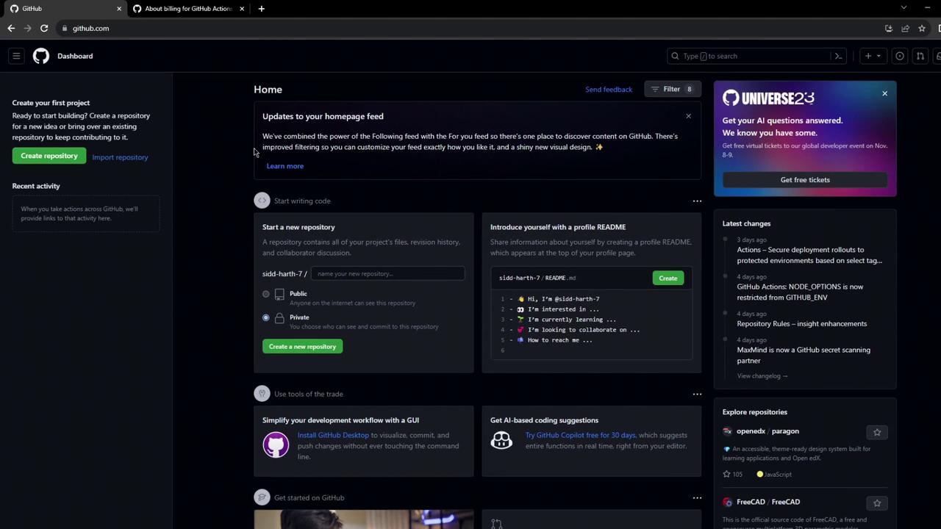Follow the Learn more link
This screenshot has height=529, width=941.
pyautogui.click(x=285, y=166)
